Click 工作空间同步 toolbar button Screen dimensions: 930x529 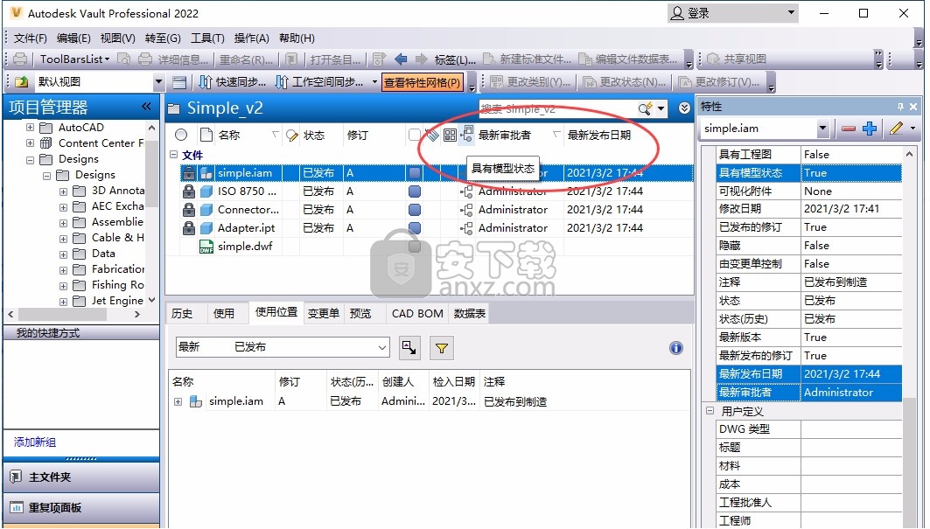[x=319, y=82]
